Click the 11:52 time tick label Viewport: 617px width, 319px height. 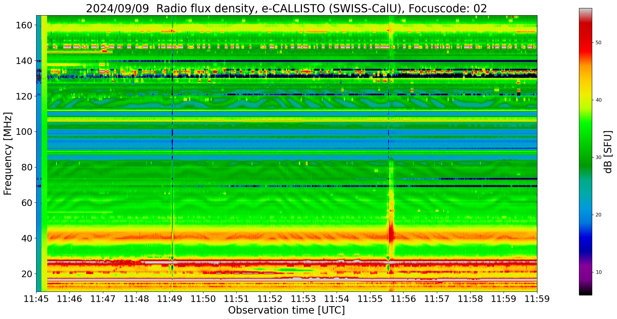point(270,299)
